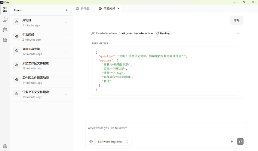
Task: Click the 你好 user message bubble
Action: [236, 20]
